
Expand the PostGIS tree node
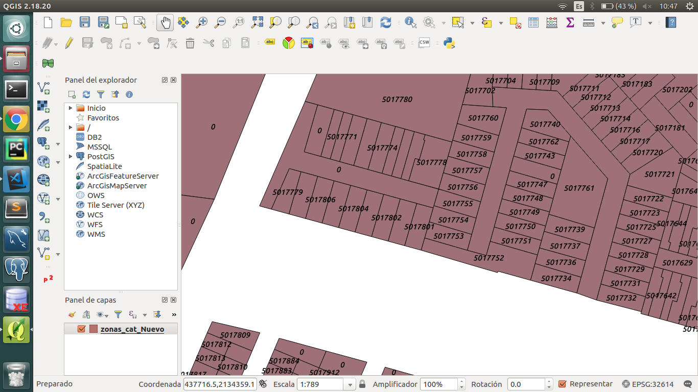71,157
